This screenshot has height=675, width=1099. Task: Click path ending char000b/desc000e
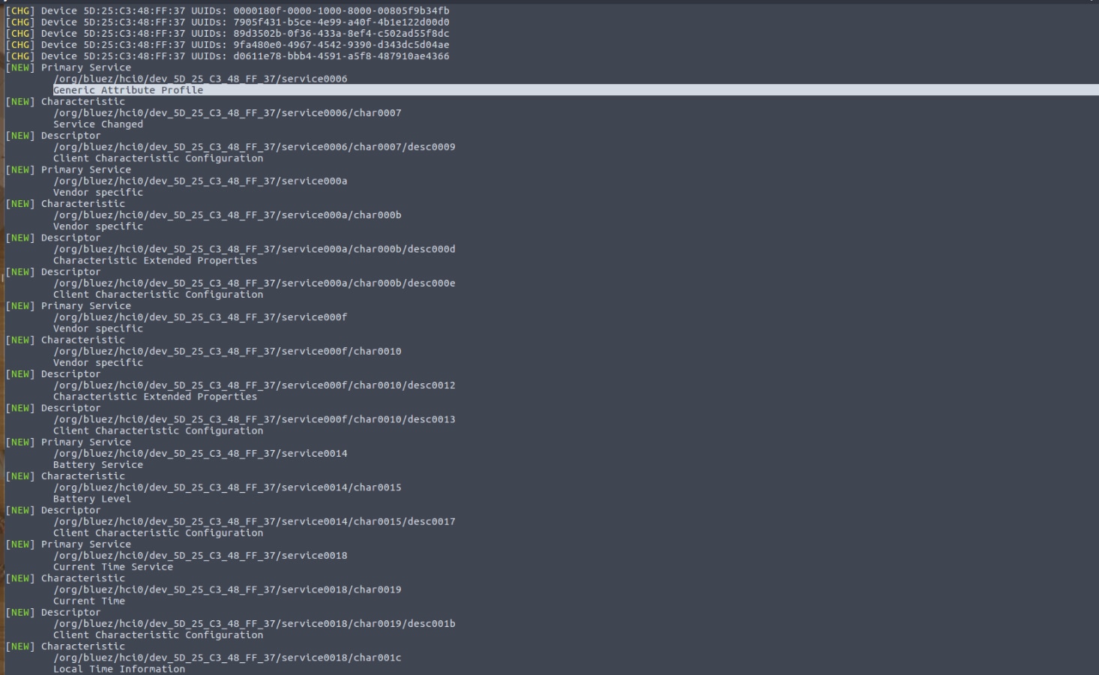point(254,283)
